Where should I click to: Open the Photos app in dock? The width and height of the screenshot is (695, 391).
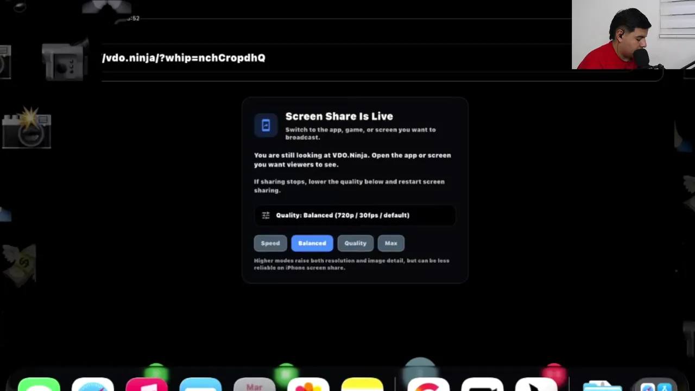pos(308,384)
